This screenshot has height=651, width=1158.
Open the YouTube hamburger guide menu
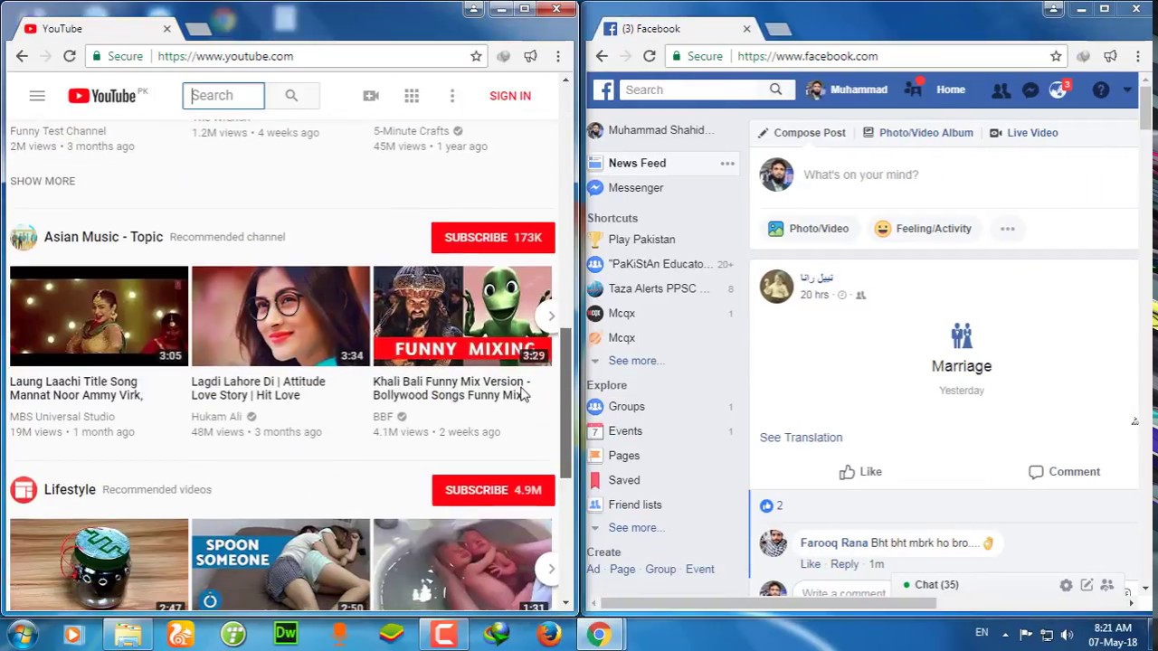pos(37,96)
